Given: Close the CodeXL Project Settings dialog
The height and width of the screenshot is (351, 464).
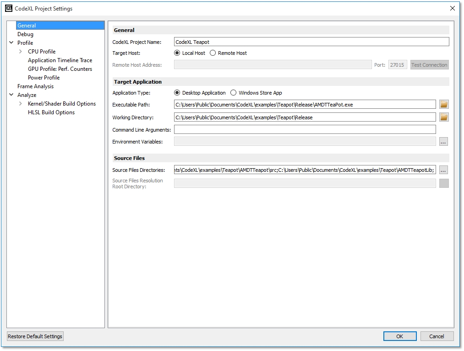Looking at the screenshot, I should pyautogui.click(x=453, y=8).
